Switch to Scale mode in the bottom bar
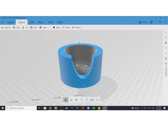The width and height of the screenshot is (168, 126). click(77, 100)
